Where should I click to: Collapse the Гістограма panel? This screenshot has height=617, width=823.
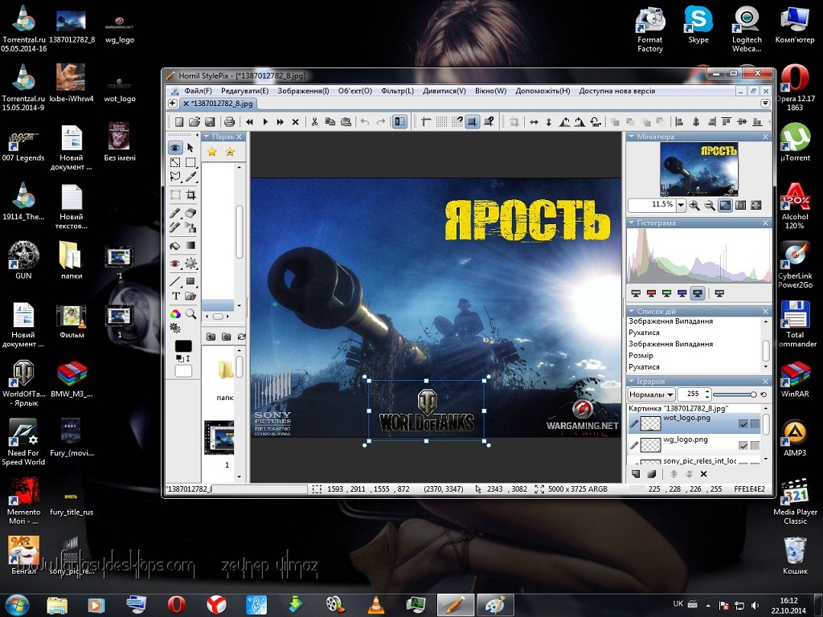click(632, 223)
